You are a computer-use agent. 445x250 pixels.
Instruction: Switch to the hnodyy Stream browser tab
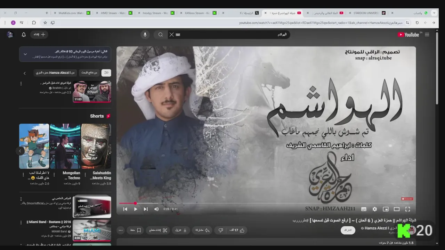point(155,13)
